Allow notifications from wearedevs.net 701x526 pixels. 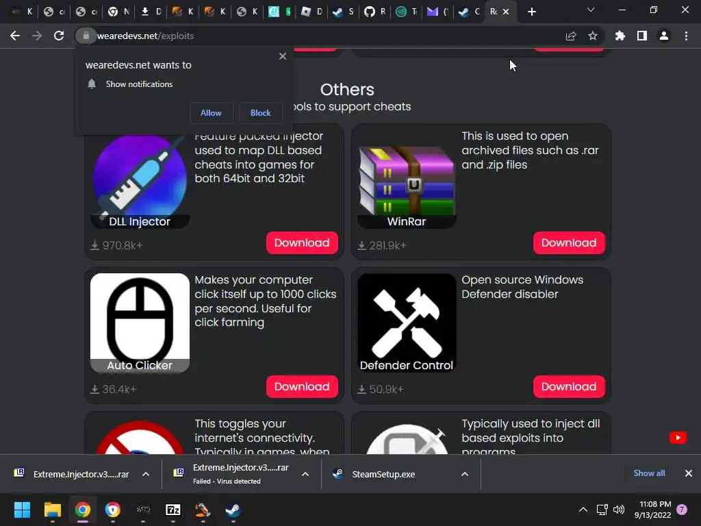(211, 113)
